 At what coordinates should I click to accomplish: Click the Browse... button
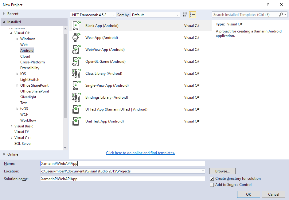(x=222, y=171)
